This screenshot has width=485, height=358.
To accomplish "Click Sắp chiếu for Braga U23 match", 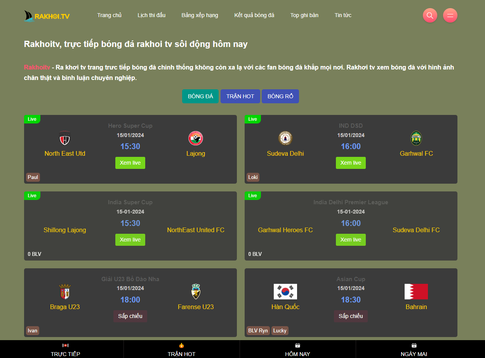I will 130,316.
